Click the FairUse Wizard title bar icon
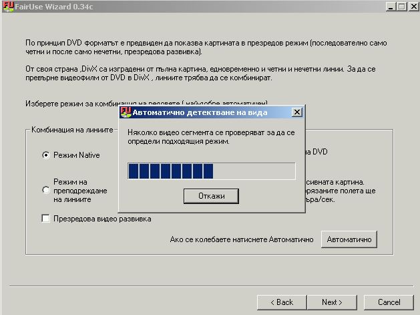Screen dimensions: 420x315 [8, 7]
